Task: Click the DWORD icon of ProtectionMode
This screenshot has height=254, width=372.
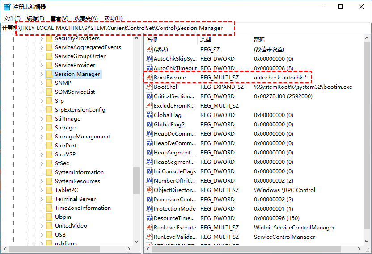Action: point(149,208)
